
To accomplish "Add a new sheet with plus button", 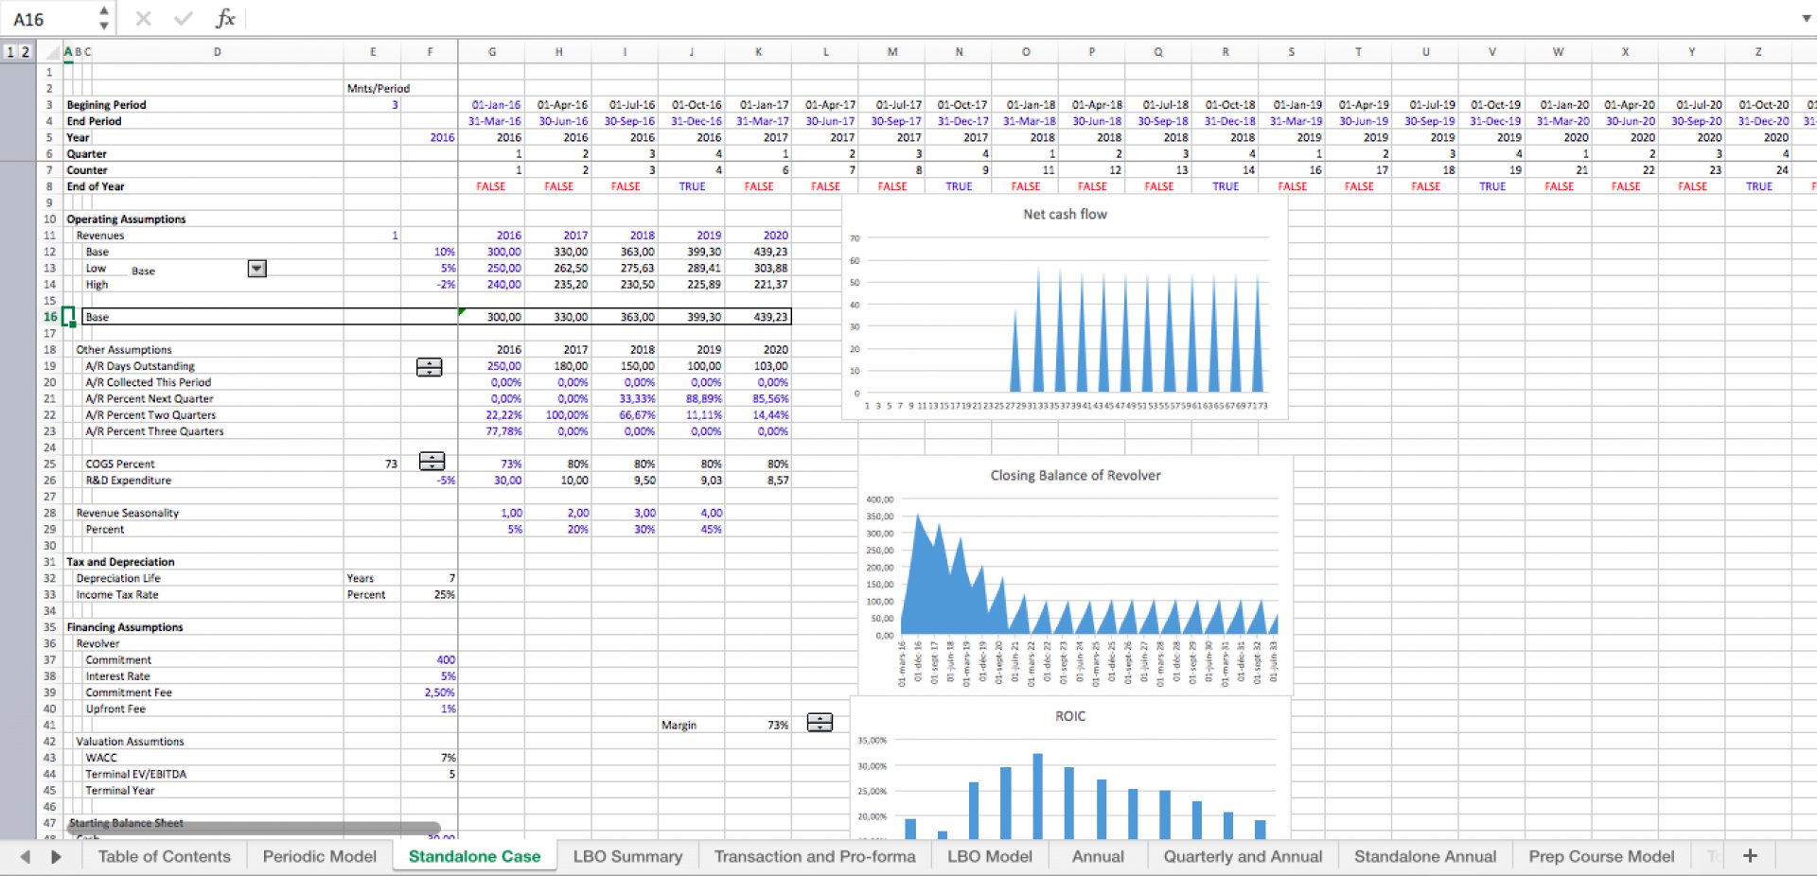I will point(1750,855).
